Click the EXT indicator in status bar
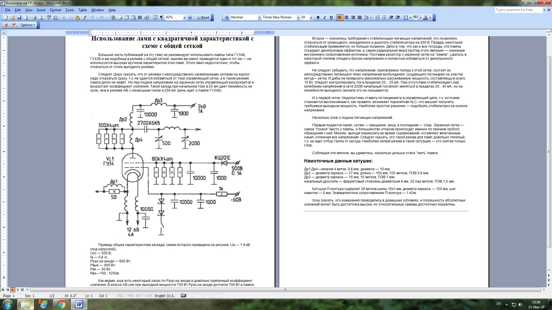The width and height of the screenshot is (552, 310). (139, 296)
